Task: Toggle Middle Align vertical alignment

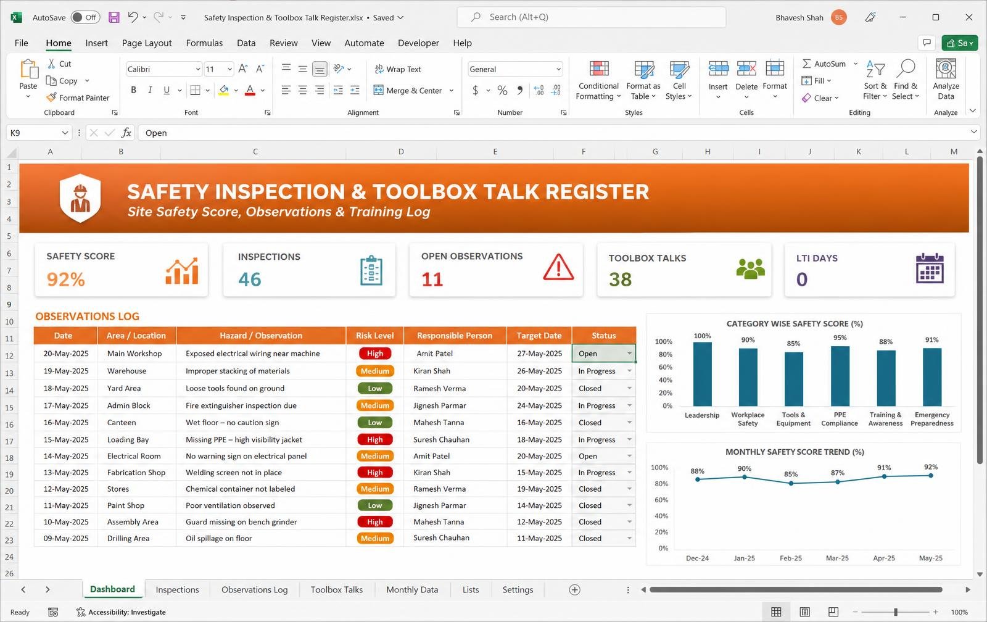Action: [303, 69]
